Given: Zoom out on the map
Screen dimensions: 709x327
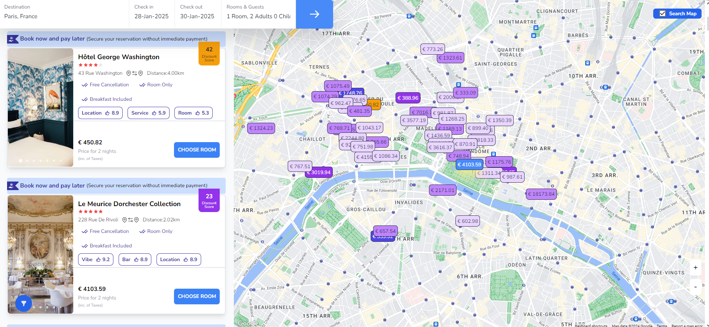Looking at the screenshot, I should click(695, 287).
